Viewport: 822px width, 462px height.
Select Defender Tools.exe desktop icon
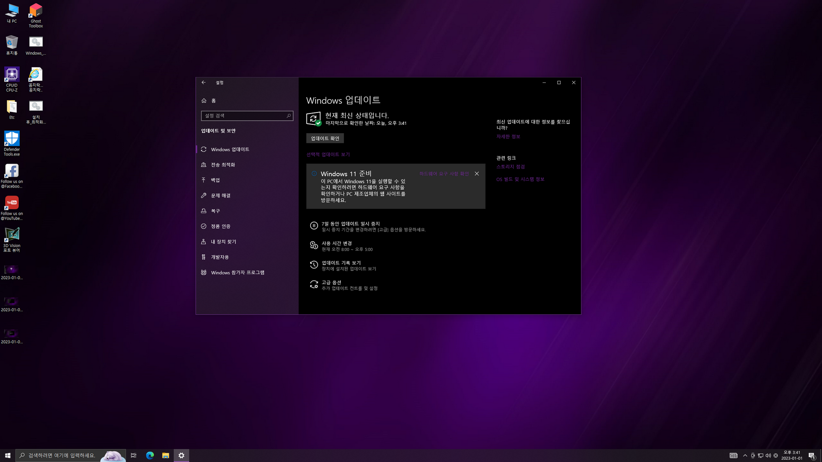pos(12,144)
